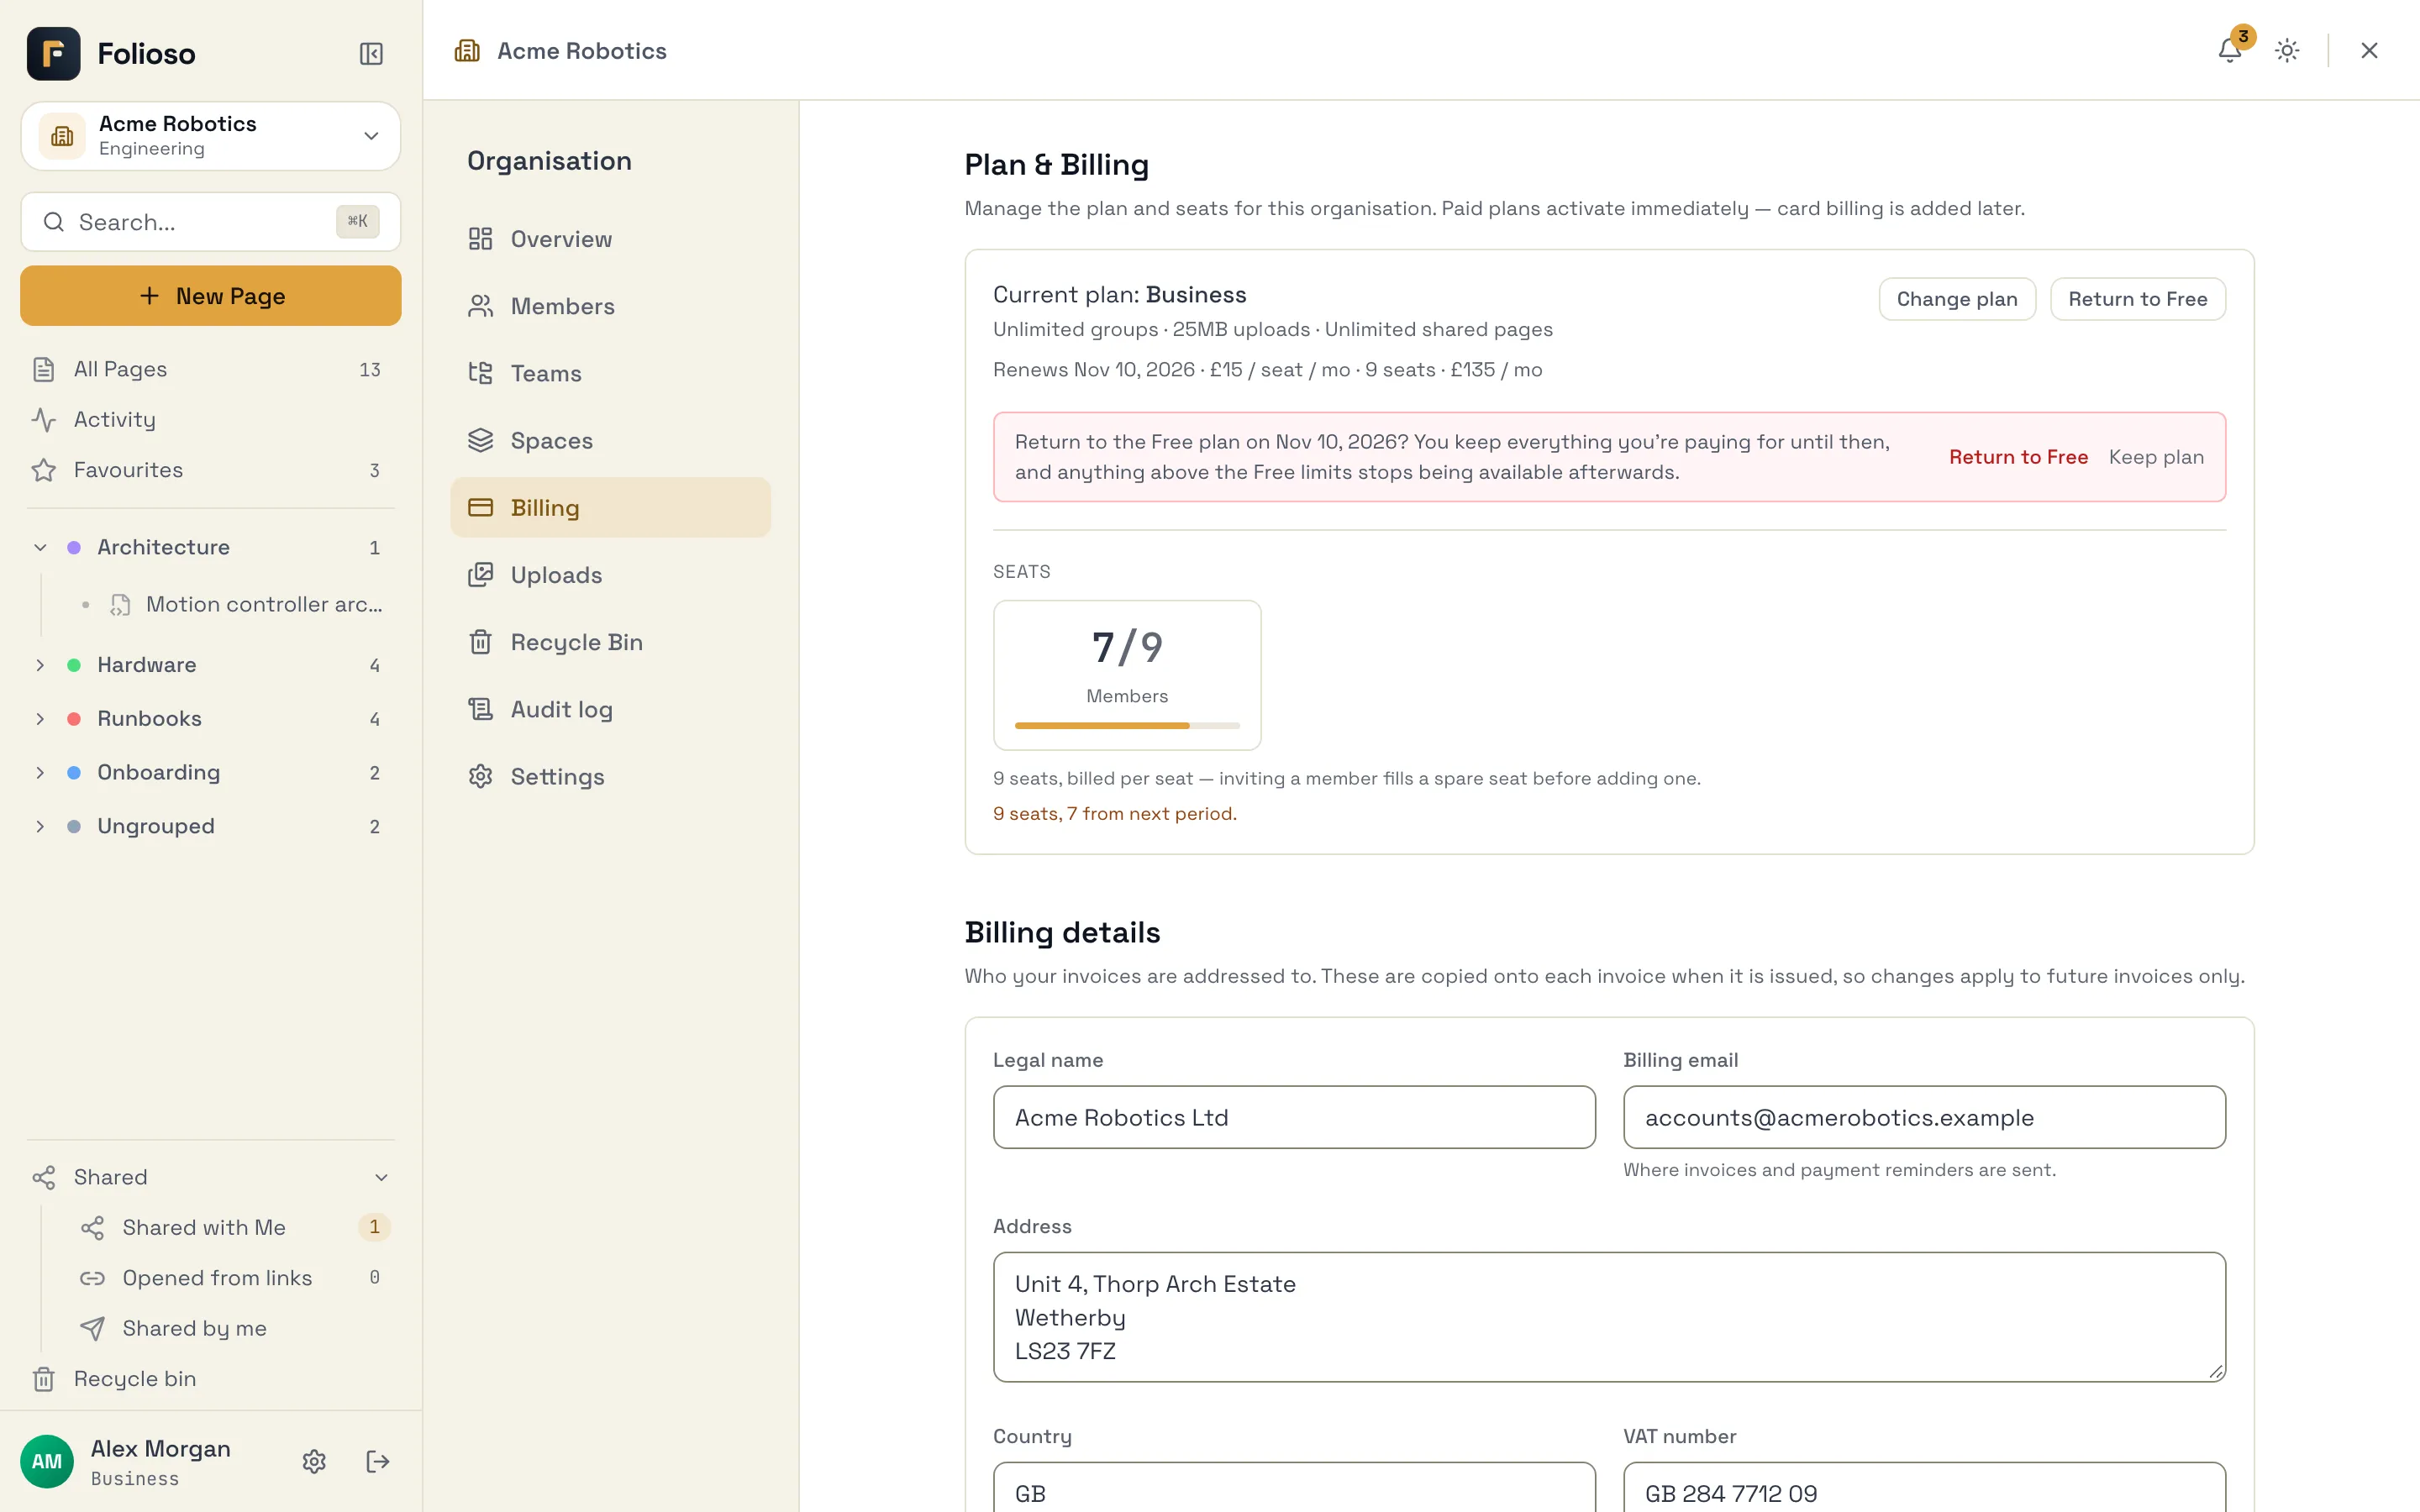Click the New Page button
Viewport: 2420px width, 1512px height.
click(210, 296)
